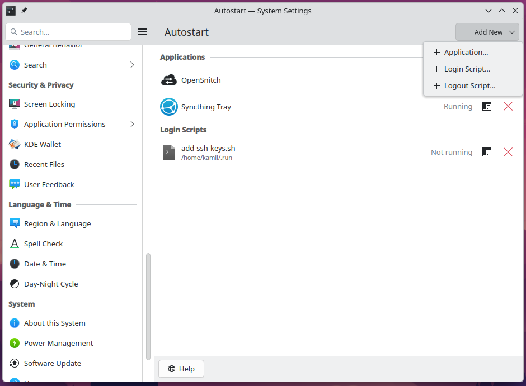This screenshot has width=526, height=386.
Task: Expand the Search sidebar entry
Action: tap(132, 65)
